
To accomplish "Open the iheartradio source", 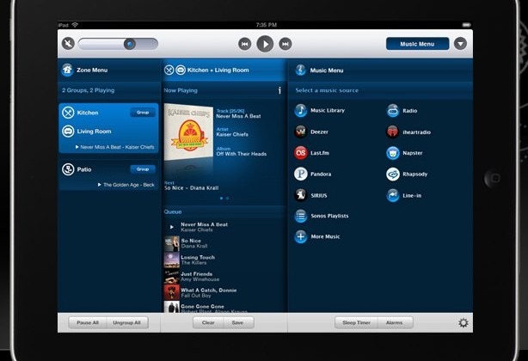I will tap(393, 132).
